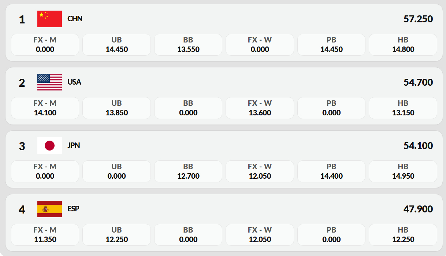Select Japan's PB score 14.400 box
Screen dimensions: 446x256
[331, 171]
